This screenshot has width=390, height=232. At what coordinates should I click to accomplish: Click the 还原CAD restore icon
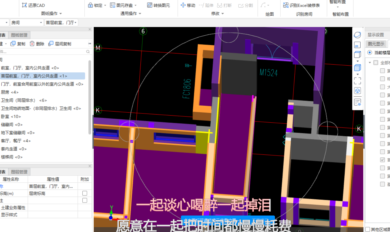[x=24, y=5]
